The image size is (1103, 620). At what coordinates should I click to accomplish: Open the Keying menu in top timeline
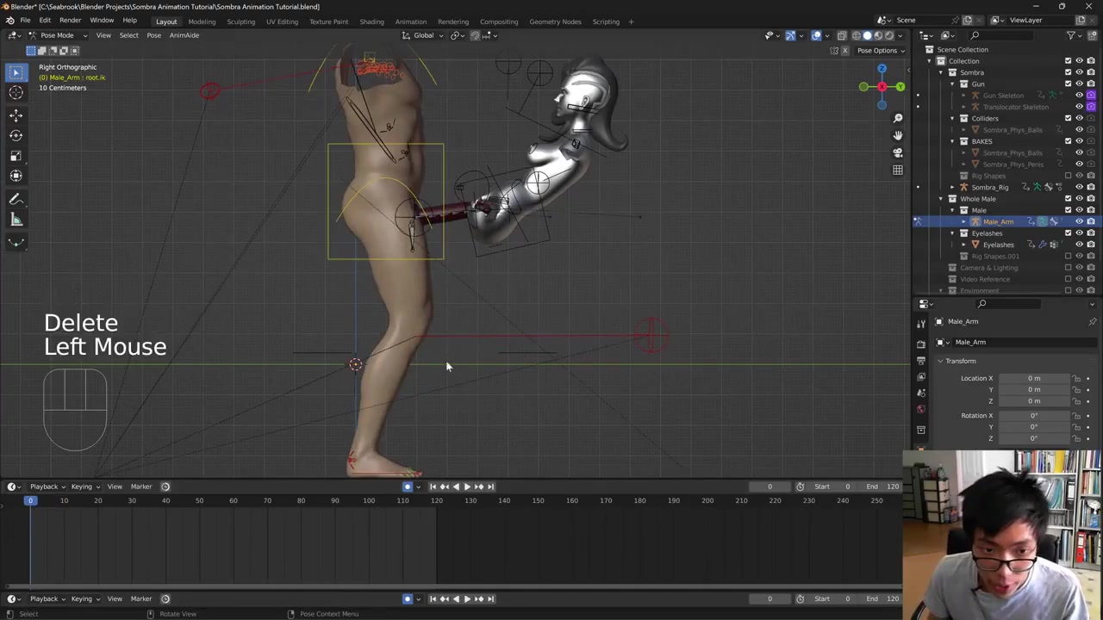point(84,487)
